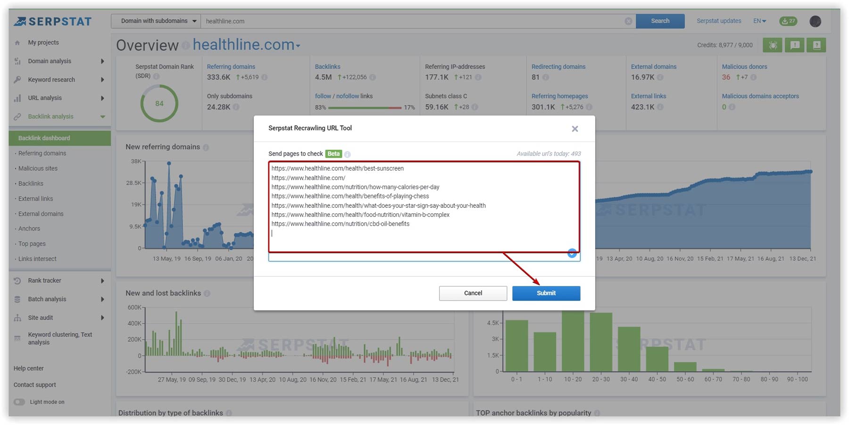Expand the Rank tracker menu arrow
Image resolution: width=849 pixels, height=425 pixels.
coord(102,281)
